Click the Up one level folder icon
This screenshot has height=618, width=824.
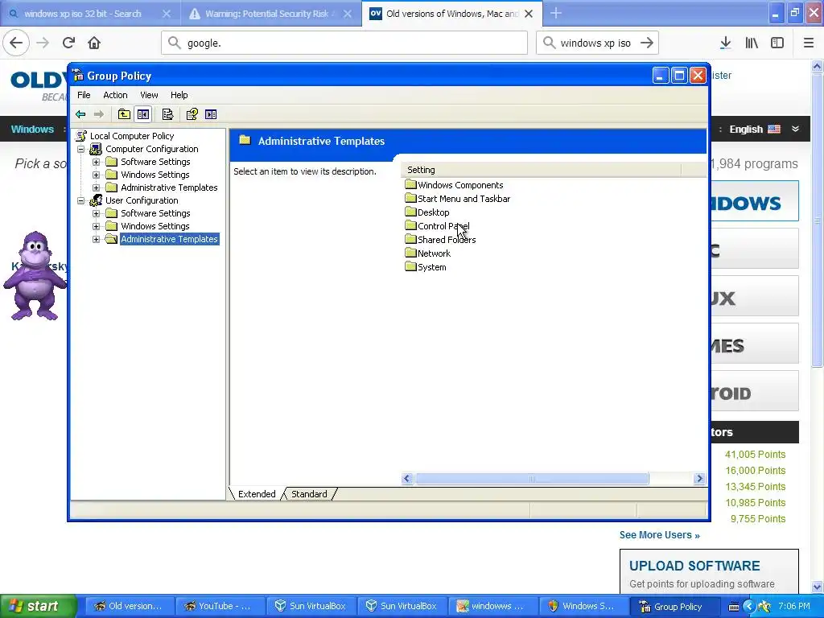pos(124,114)
